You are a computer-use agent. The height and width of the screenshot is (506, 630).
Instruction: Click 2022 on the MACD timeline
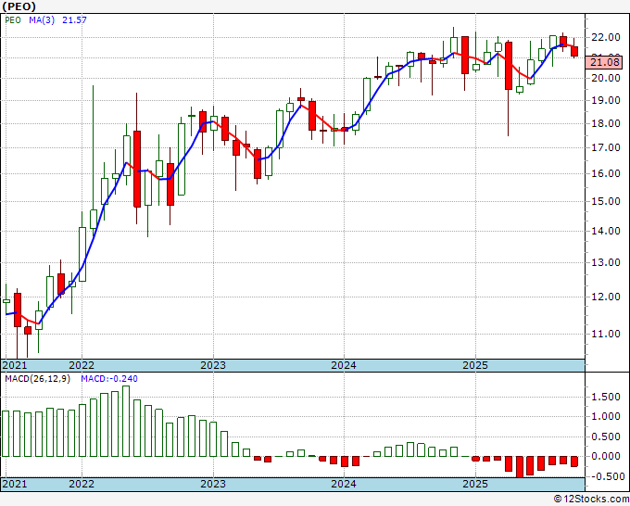[82, 484]
